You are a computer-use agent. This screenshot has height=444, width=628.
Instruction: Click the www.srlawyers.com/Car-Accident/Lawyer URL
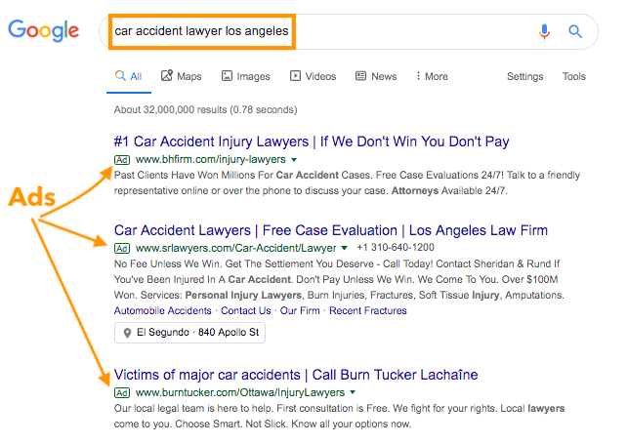[x=236, y=249]
